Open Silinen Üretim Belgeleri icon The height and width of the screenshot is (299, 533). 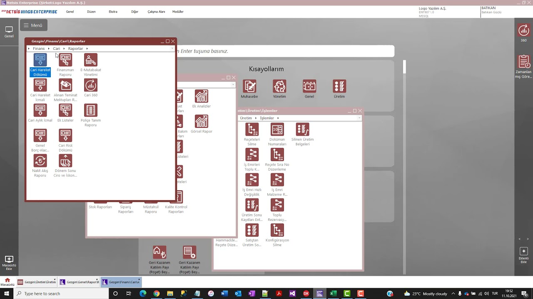302,130
